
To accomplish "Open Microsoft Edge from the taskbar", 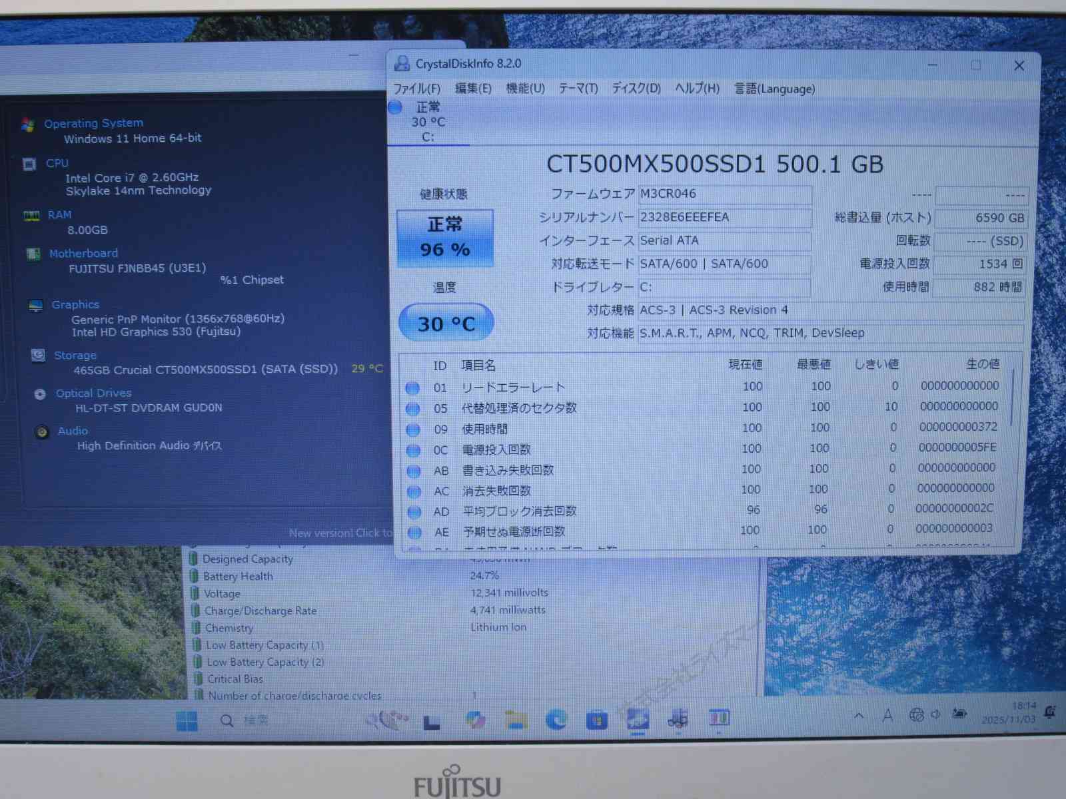I will click(x=556, y=720).
